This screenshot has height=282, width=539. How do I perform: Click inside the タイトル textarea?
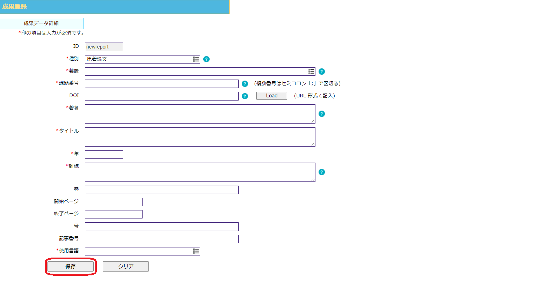pos(200,137)
